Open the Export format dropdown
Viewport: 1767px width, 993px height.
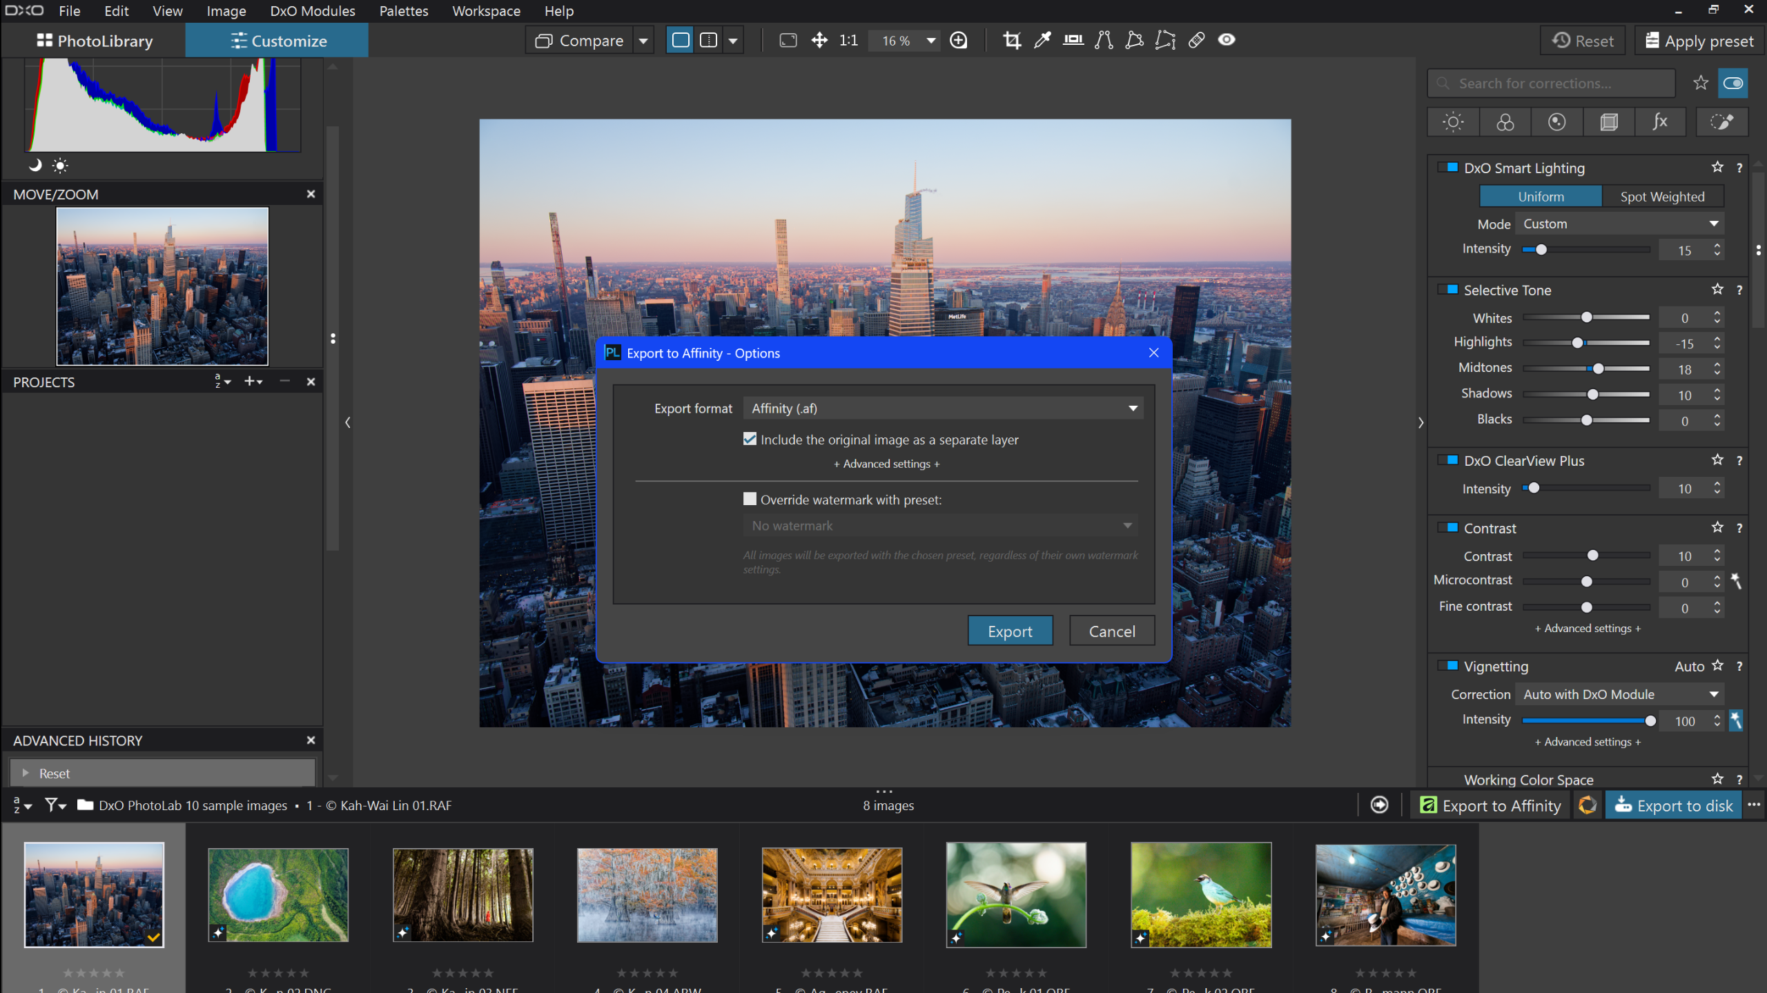pyautogui.click(x=943, y=408)
